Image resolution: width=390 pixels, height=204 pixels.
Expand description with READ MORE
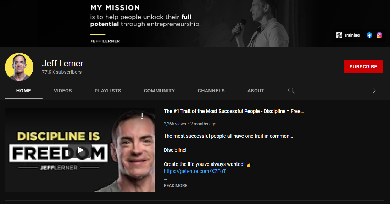[175, 185]
